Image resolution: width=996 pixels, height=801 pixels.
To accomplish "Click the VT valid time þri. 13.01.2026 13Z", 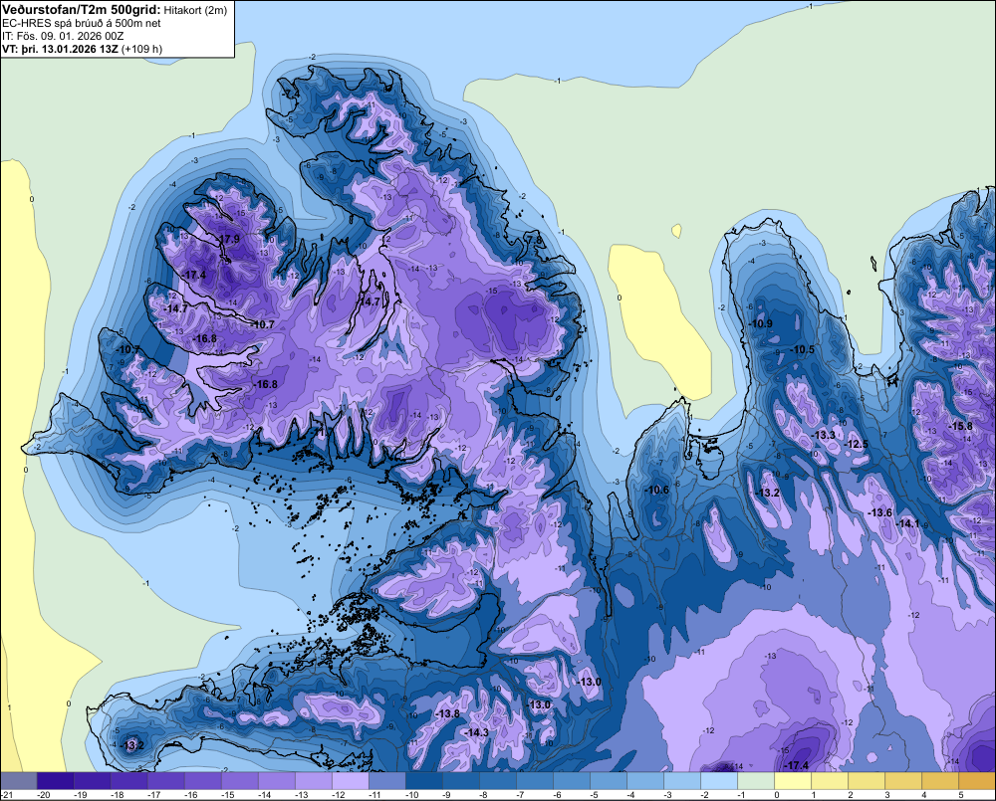I will click(61, 49).
